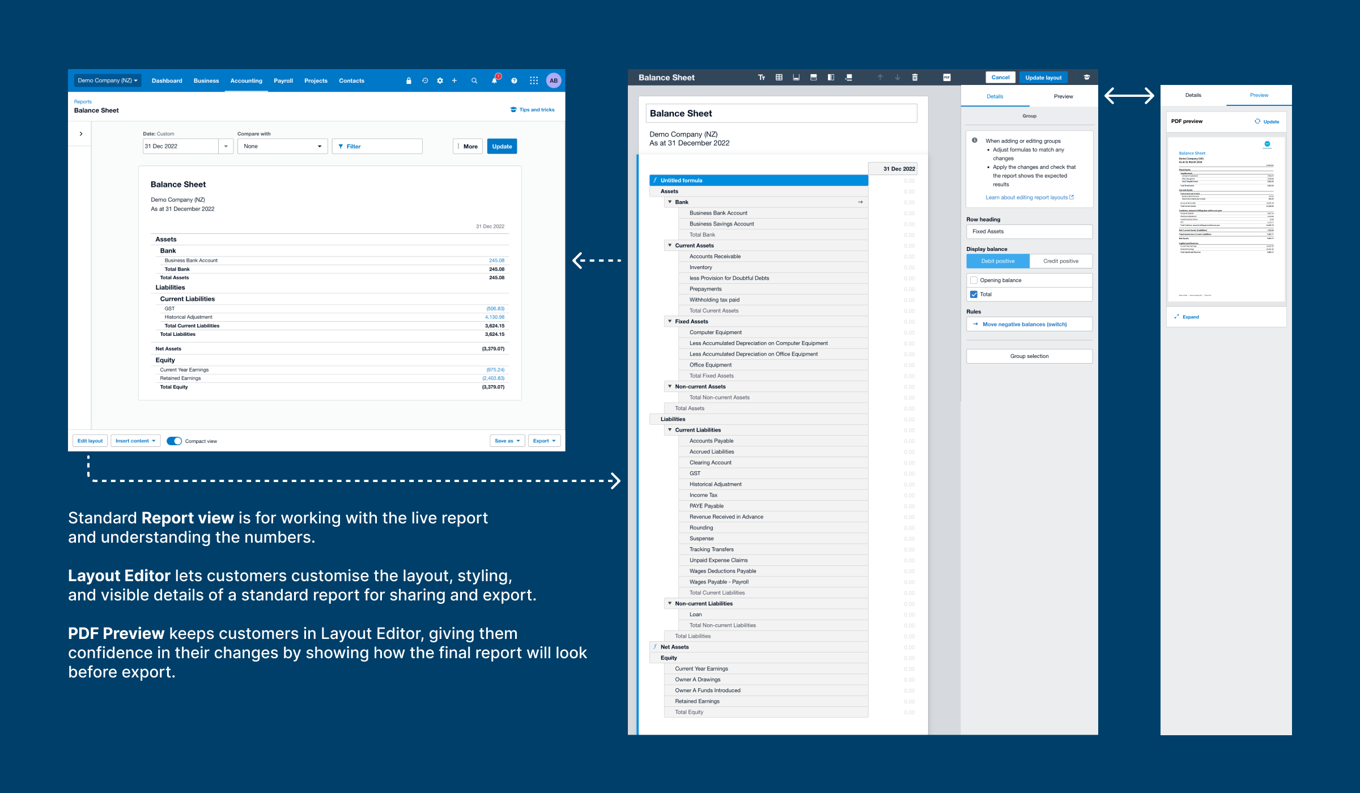The width and height of the screenshot is (1360, 793).
Task: Click graduation cap help icon beside Update layout
Action: [1087, 78]
